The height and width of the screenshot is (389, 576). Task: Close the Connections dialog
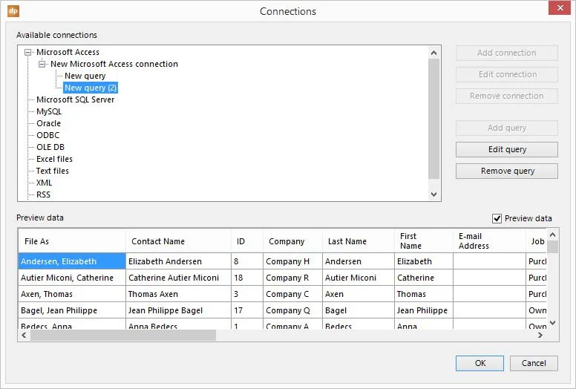560,7
